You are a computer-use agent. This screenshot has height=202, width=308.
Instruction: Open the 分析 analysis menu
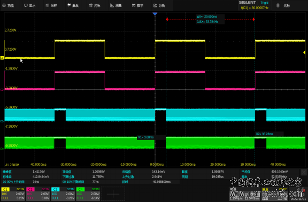click(159, 5)
